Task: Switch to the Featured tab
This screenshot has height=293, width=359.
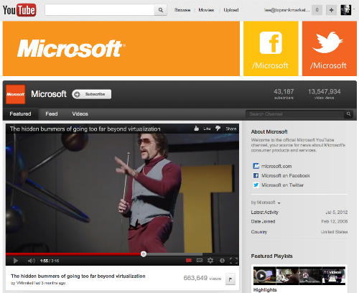Action: 20,114
